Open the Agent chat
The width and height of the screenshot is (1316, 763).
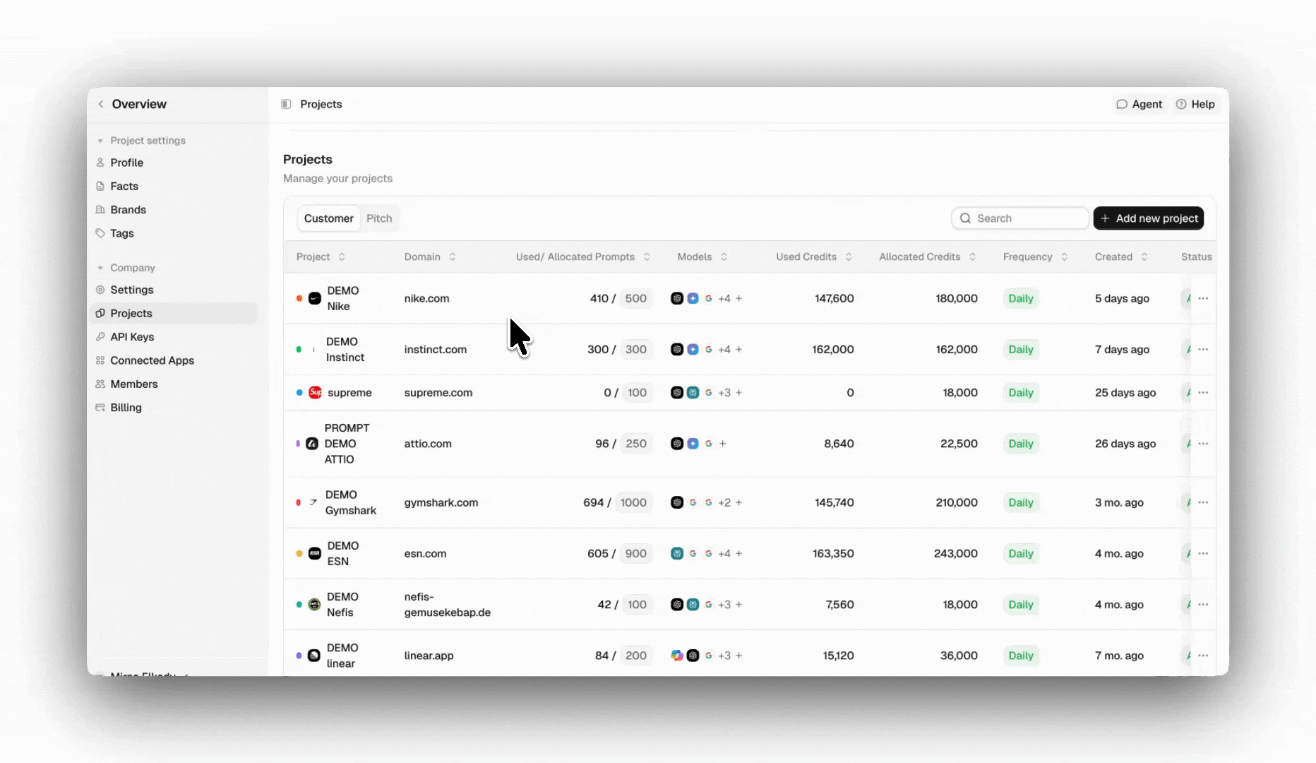coord(1139,104)
